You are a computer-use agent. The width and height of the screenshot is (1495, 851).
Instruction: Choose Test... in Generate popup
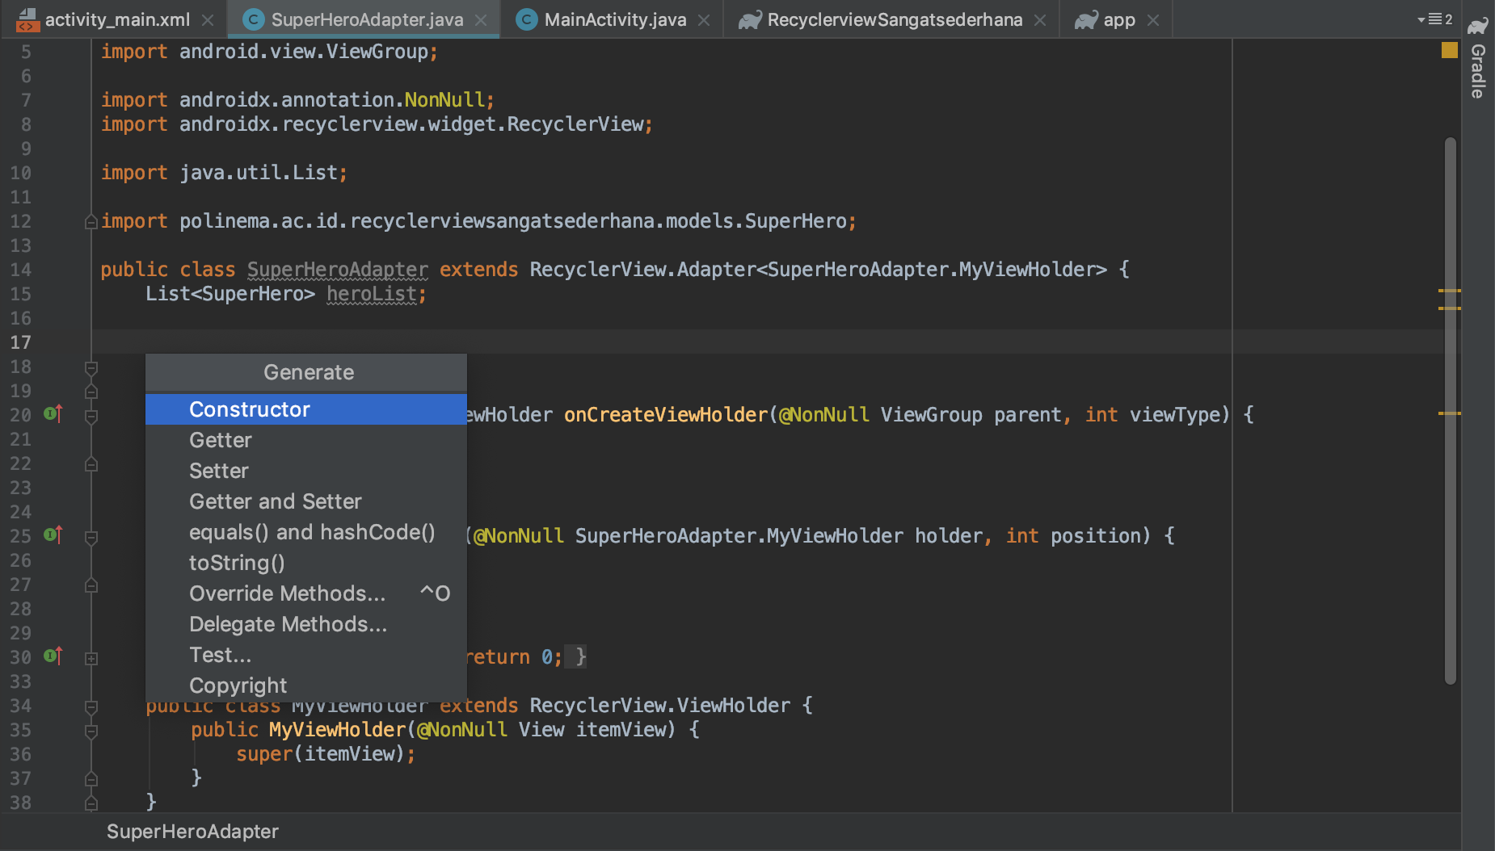305,655
